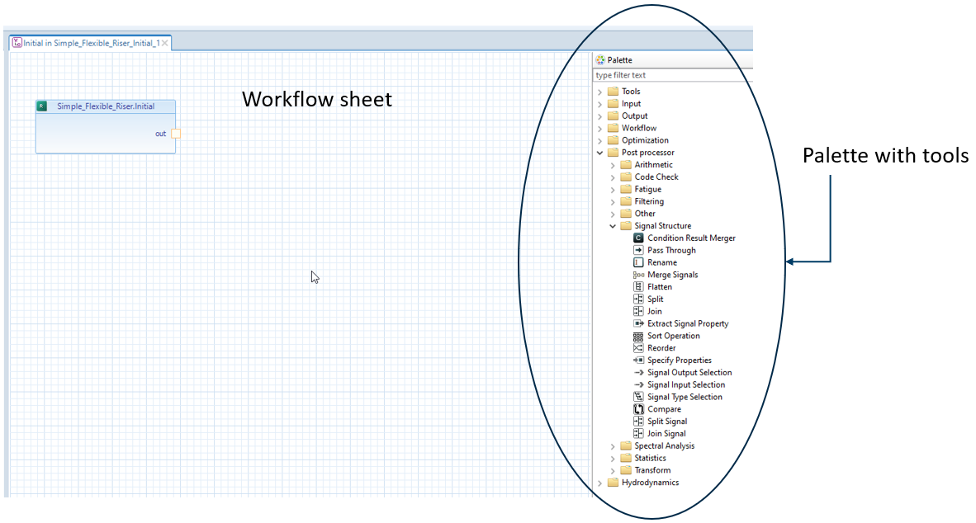The width and height of the screenshot is (976, 523).
Task: Choose the Rename tool icon
Action: tap(638, 262)
